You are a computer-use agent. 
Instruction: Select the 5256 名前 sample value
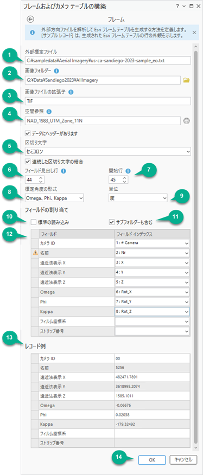click(x=152, y=368)
